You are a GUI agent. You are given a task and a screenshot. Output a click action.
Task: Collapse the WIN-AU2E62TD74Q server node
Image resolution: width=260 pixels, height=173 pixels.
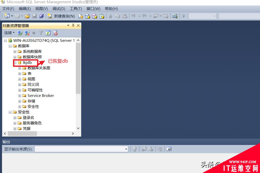pos(5,41)
